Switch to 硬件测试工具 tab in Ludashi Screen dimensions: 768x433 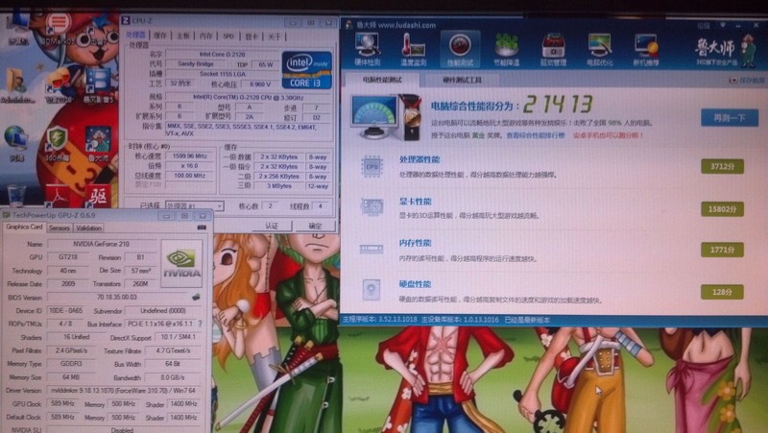[463, 80]
